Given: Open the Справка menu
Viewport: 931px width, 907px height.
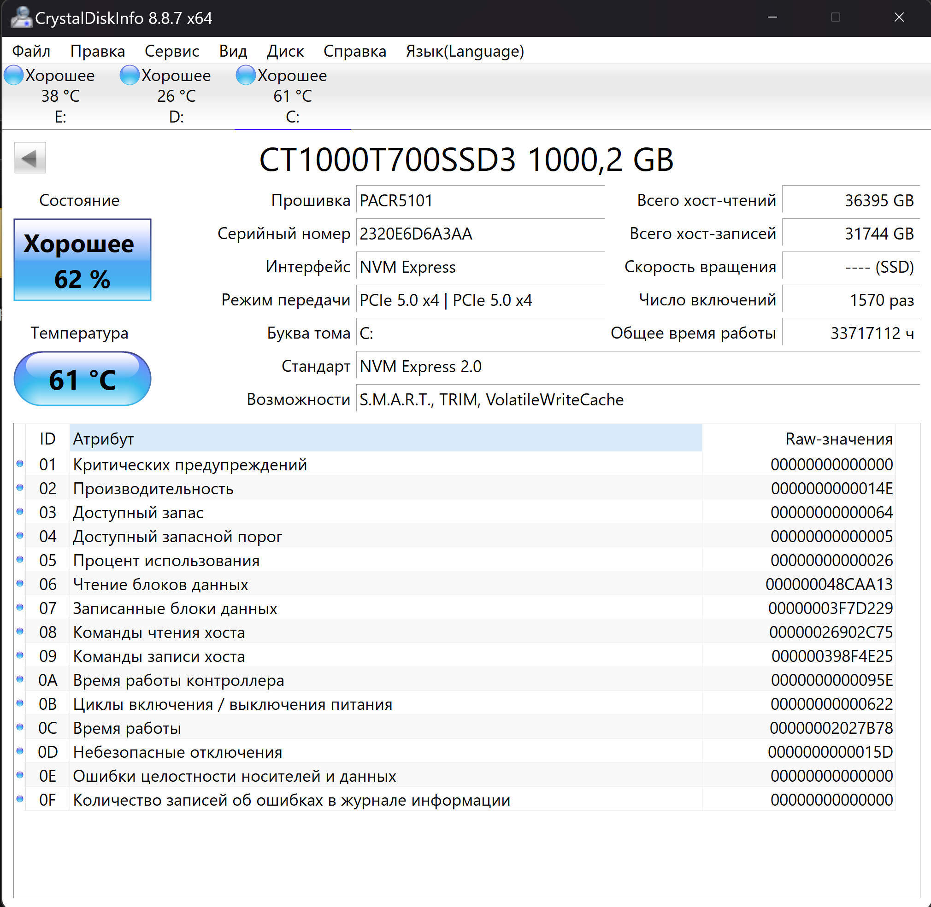Looking at the screenshot, I should coord(355,51).
